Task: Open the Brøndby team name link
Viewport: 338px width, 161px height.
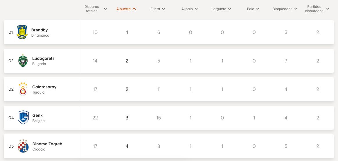Action: click(39, 30)
